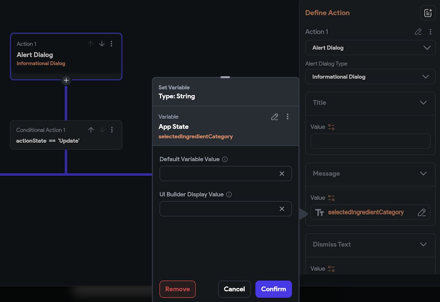Open three-dot menu on Conditional Action 1

point(112,130)
